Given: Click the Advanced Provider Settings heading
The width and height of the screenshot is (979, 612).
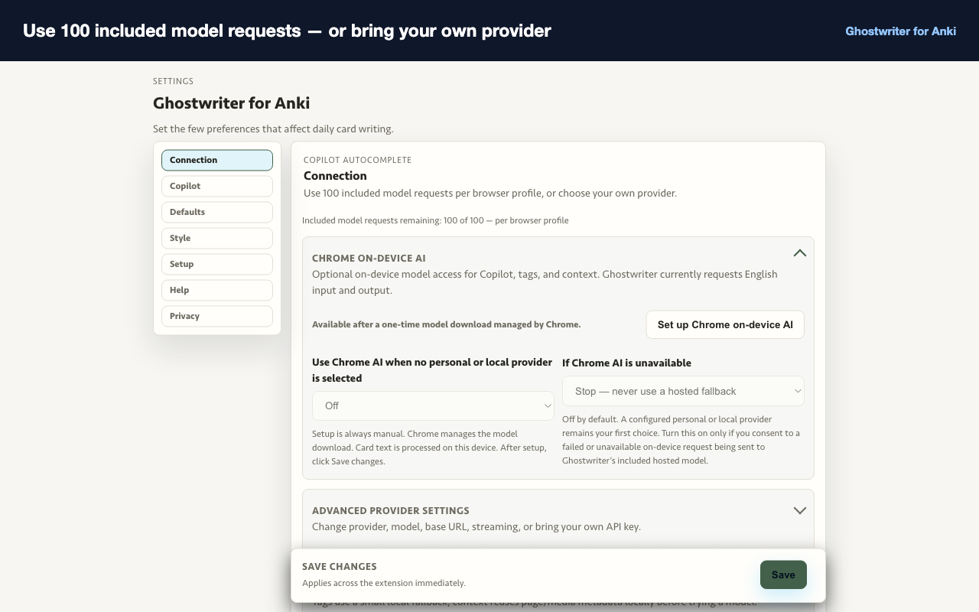Looking at the screenshot, I should (x=391, y=511).
